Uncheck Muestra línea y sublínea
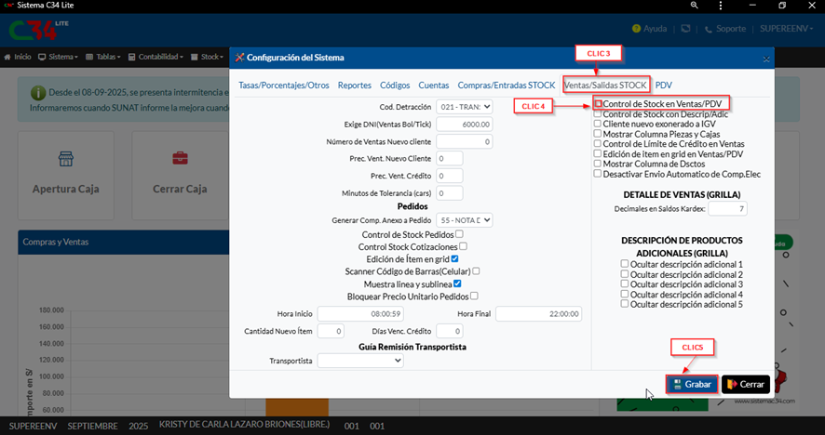 pos(457,283)
